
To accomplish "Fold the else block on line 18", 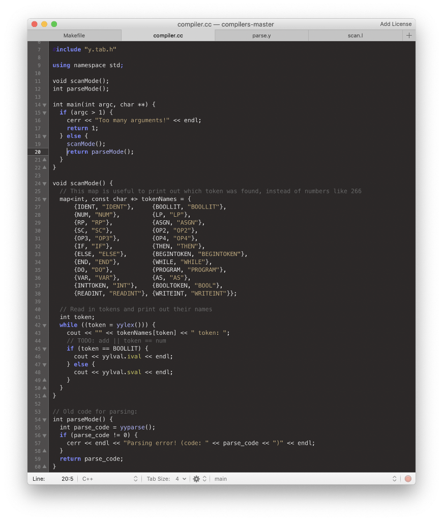I will (44, 136).
